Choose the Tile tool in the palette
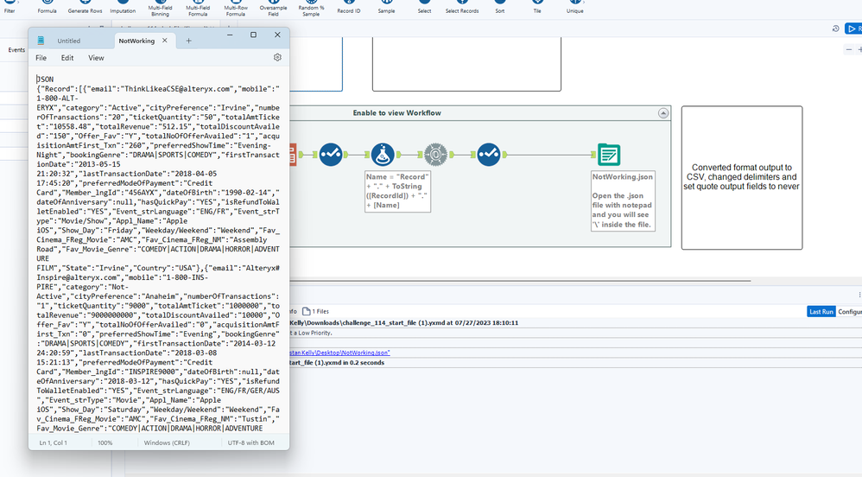Screen dimensions: 862x477 [537, 7]
